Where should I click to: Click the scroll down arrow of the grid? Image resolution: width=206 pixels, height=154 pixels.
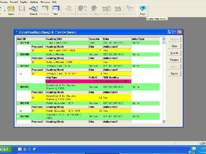click(x=164, y=121)
